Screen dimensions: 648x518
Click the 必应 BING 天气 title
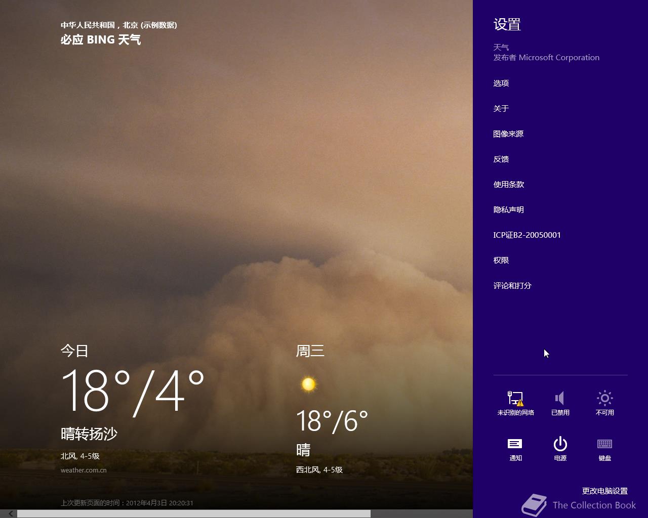101,39
